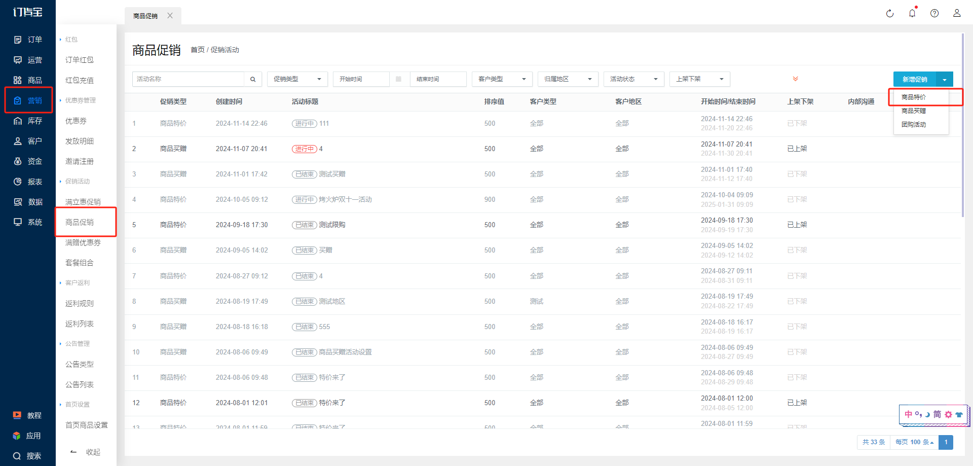Open the 搜索 search entry in sidebar
Image resolution: width=973 pixels, height=466 pixels.
pos(27,456)
